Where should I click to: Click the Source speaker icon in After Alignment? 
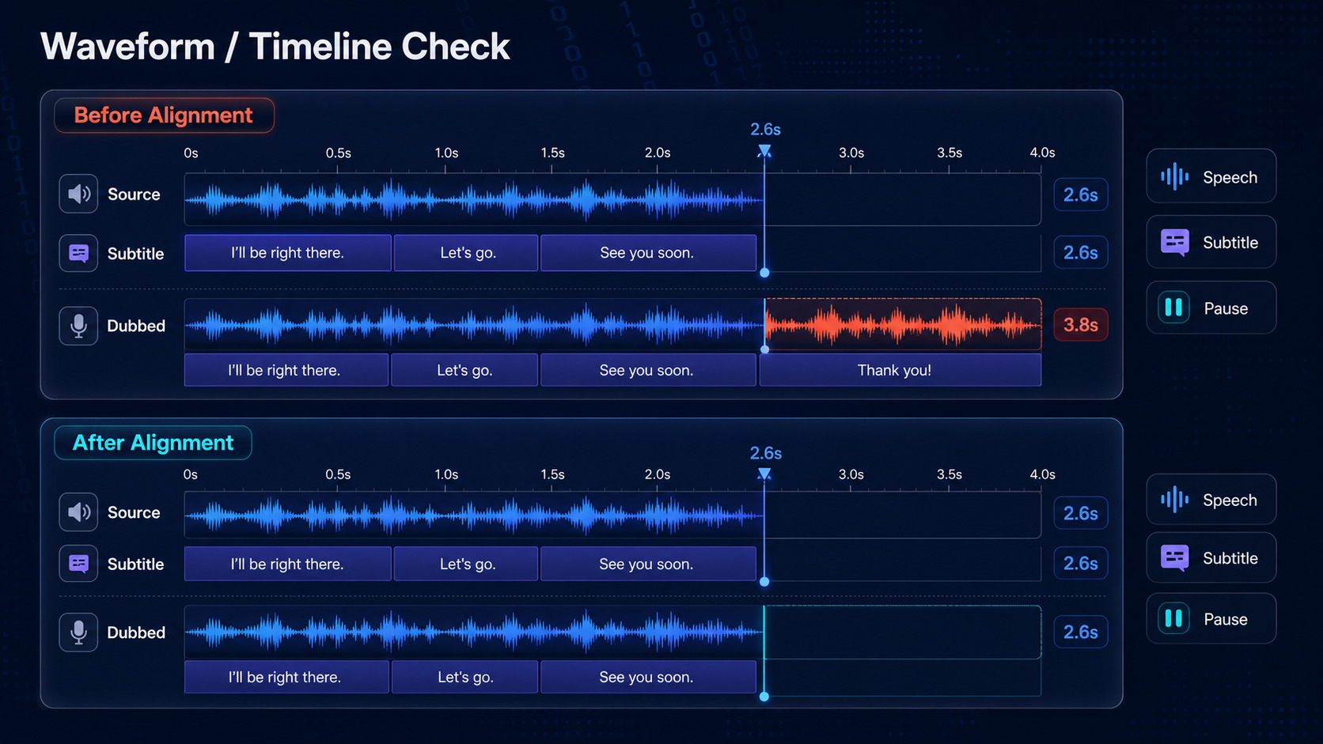pos(78,512)
